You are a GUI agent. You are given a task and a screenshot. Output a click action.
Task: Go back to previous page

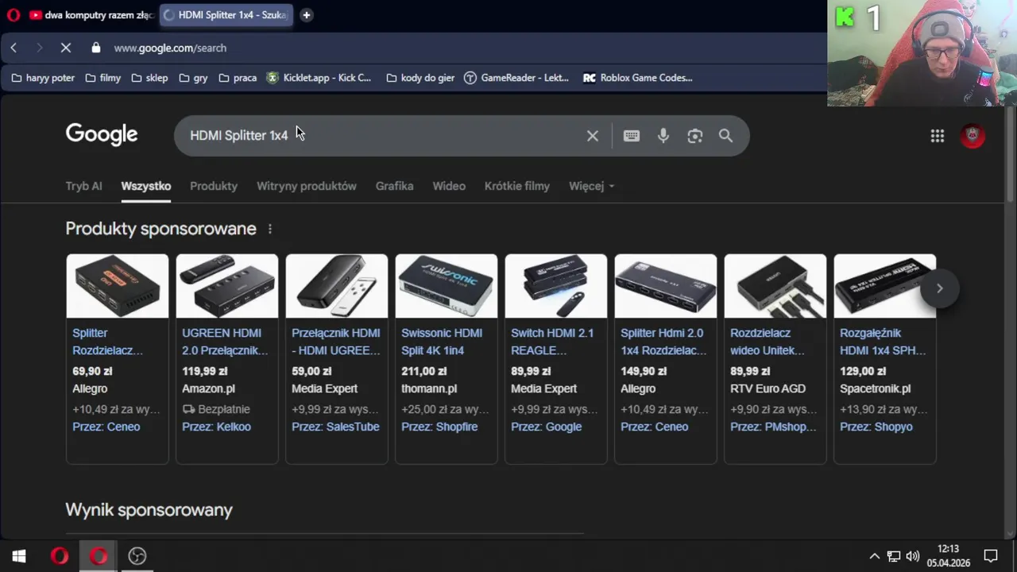tap(14, 48)
